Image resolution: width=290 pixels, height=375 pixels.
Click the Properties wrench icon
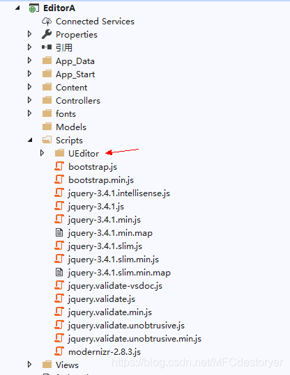47,34
